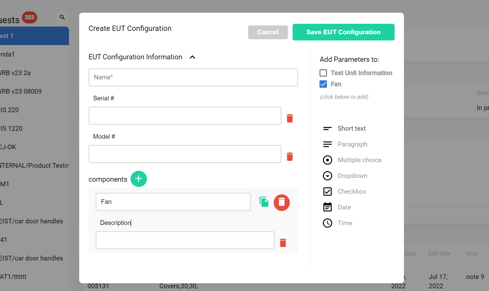Open the search magnifier in the sidebar
Screen dimensions: 489x291
pyautogui.click(x=62, y=17)
